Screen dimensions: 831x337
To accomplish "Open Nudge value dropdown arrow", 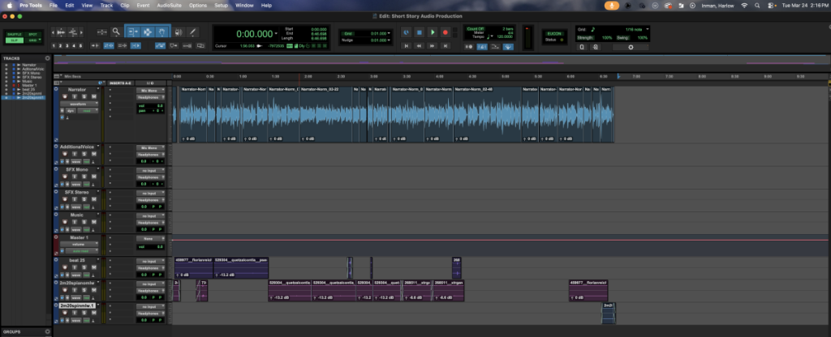I will (x=389, y=41).
